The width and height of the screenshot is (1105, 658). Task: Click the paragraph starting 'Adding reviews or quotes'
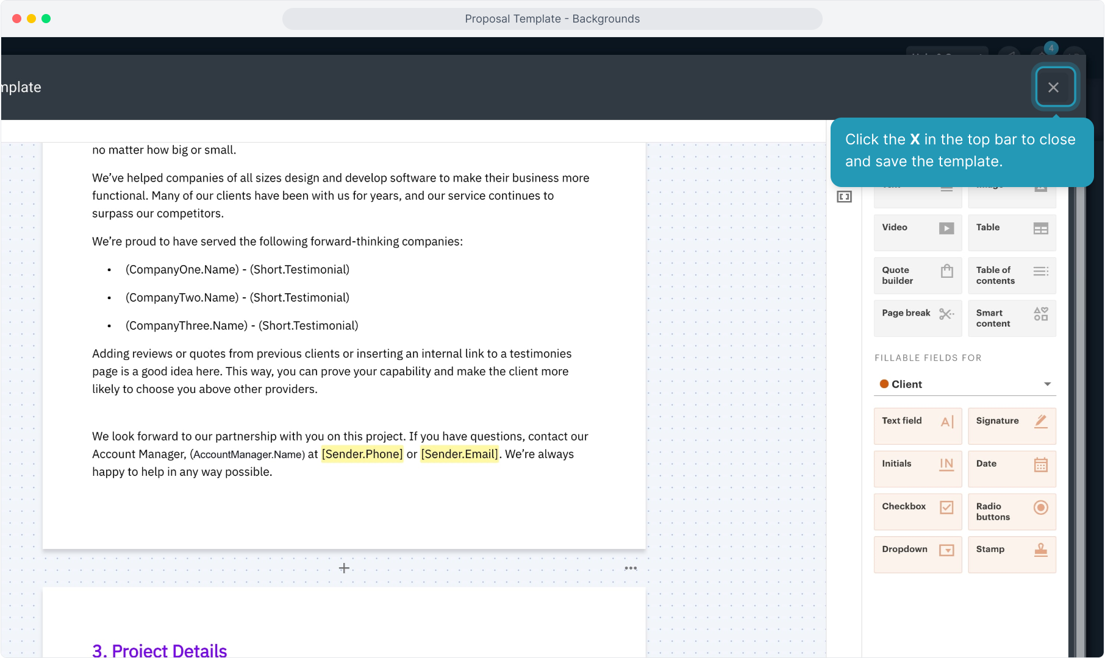[332, 371]
